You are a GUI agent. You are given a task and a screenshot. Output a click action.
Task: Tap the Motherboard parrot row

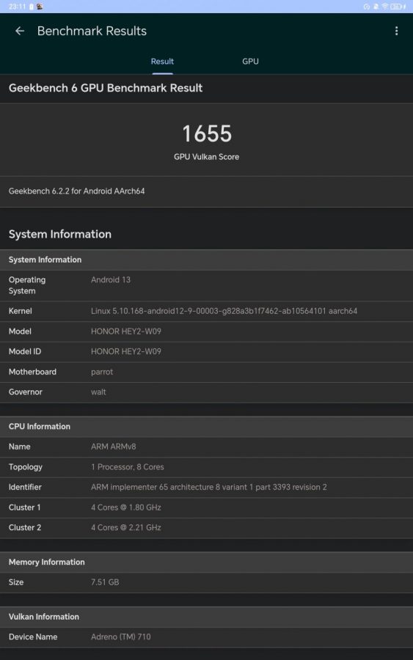point(206,372)
